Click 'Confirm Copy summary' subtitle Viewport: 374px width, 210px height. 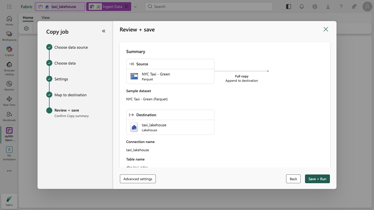pos(72,116)
